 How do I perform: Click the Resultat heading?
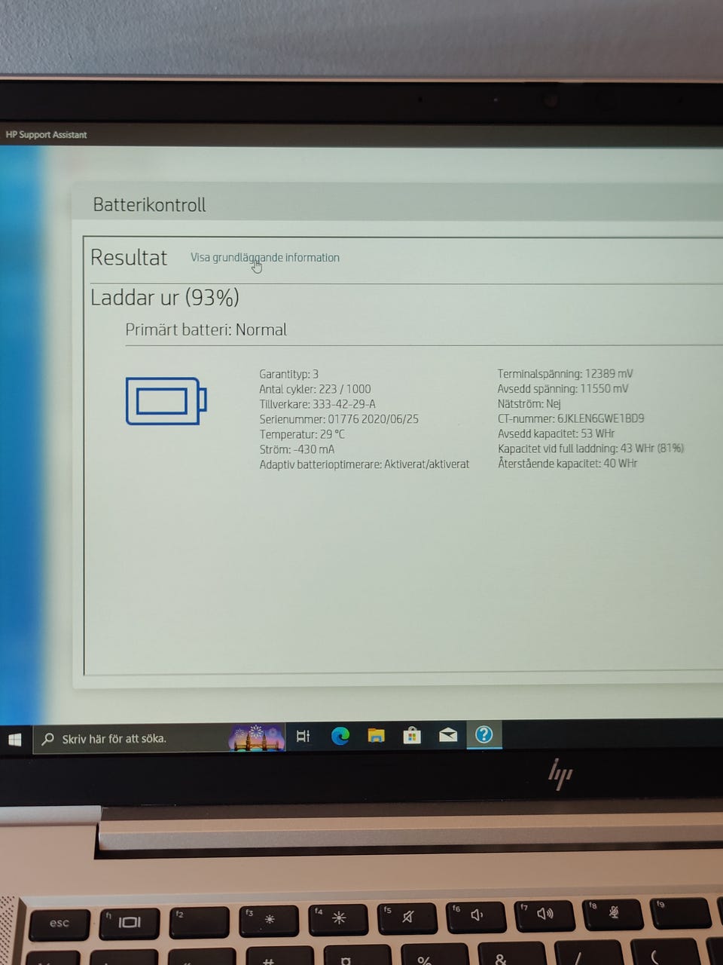coord(129,258)
